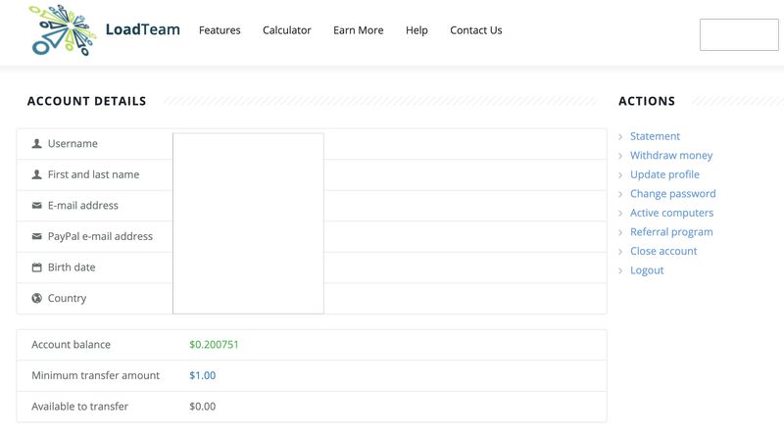
Task: Open the Features menu item
Action: click(x=220, y=30)
